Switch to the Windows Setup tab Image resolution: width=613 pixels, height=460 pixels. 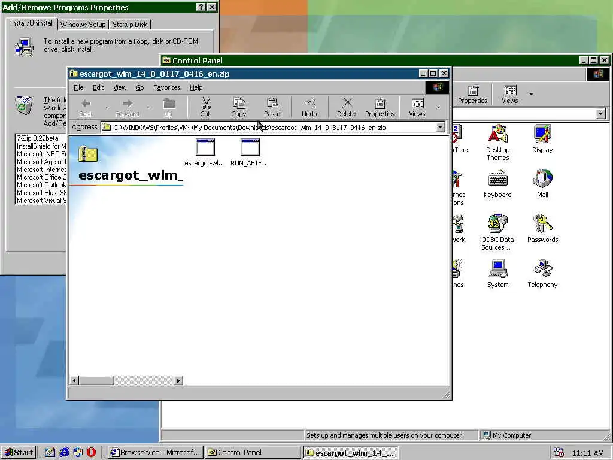83,24
